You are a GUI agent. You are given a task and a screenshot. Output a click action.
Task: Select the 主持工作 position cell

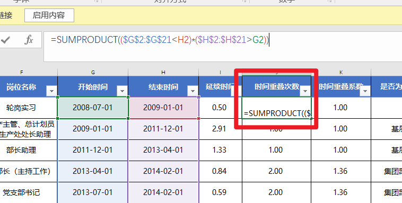click(29, 172)
